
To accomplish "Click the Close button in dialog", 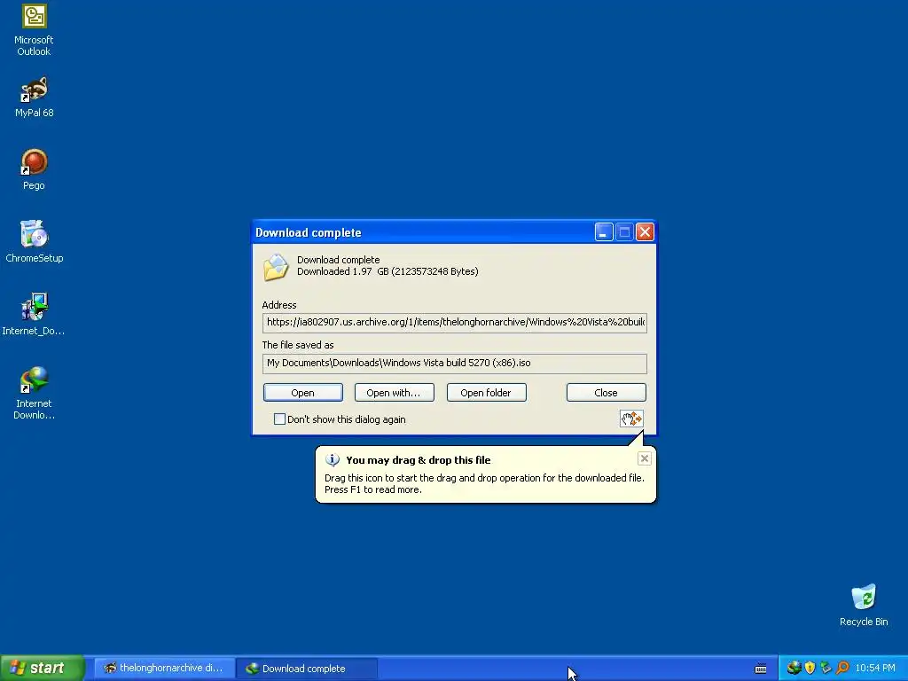I will click(x=606, y=393).
